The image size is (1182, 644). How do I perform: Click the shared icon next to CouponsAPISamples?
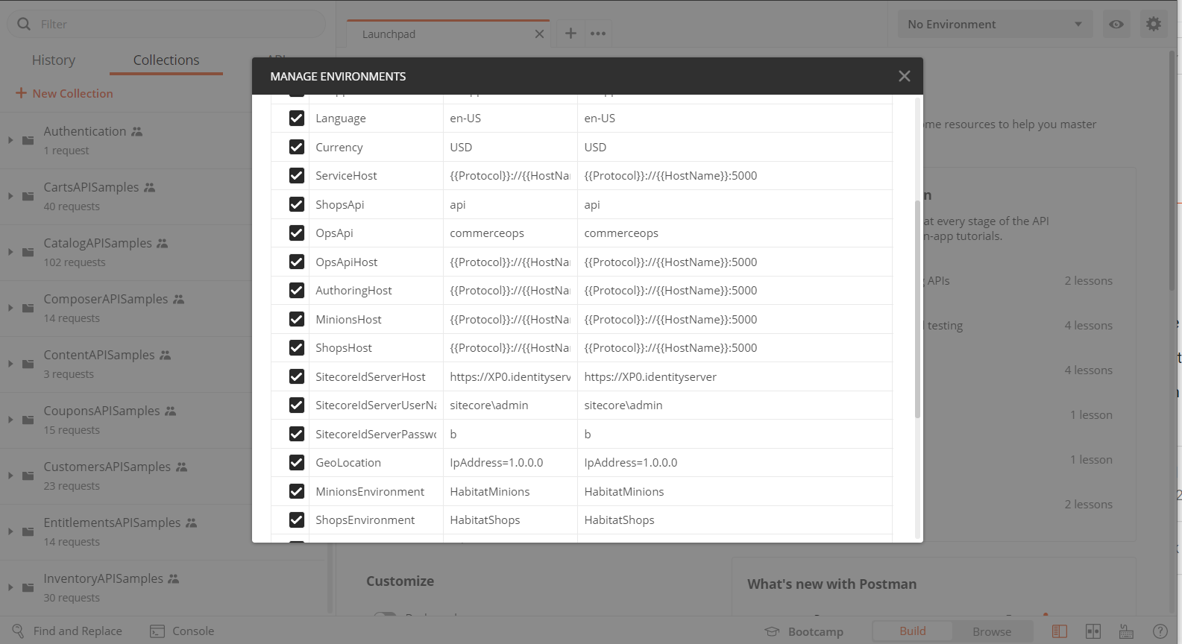(170, 411)
